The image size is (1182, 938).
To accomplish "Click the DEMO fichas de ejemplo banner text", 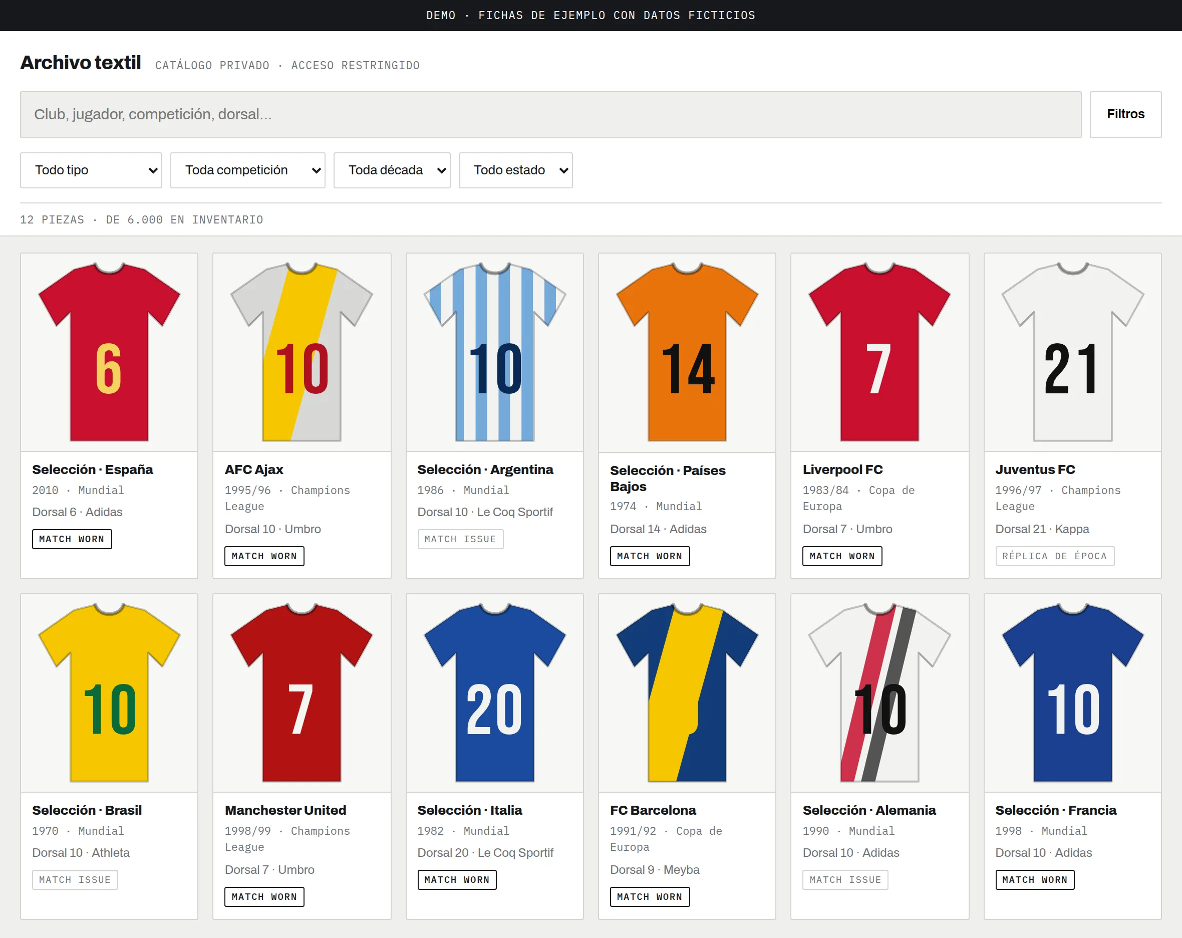I will [591, 16].
